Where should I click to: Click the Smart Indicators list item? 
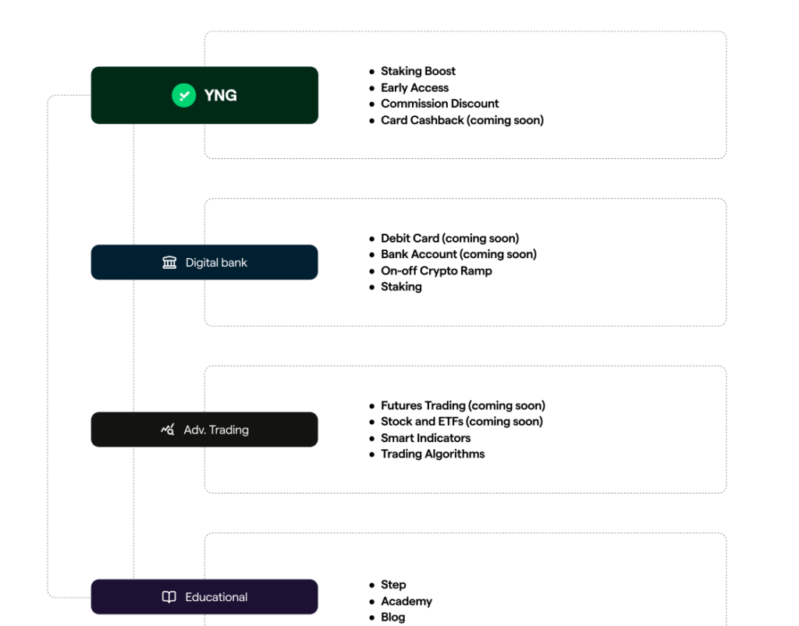click(425, 438)
